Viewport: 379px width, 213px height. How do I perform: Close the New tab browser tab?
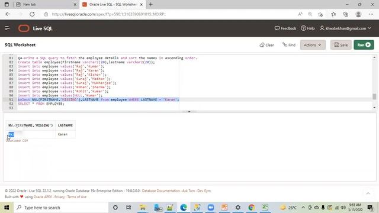click(x=75, y=4)
